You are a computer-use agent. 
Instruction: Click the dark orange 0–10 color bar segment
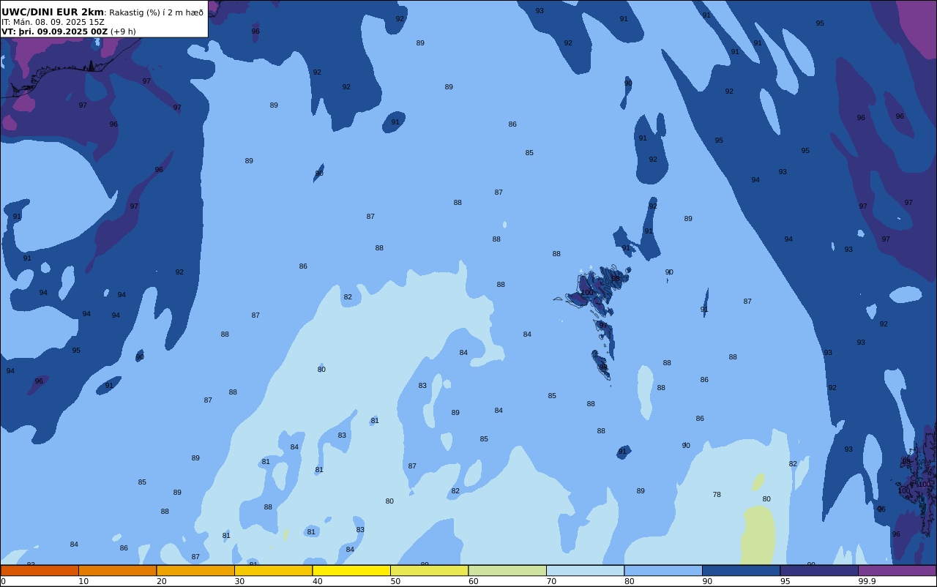click(x=40, y=570)
